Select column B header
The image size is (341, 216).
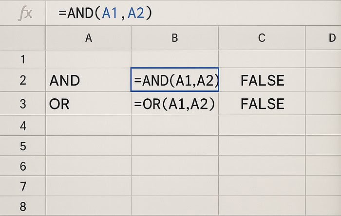pos(174,38)
